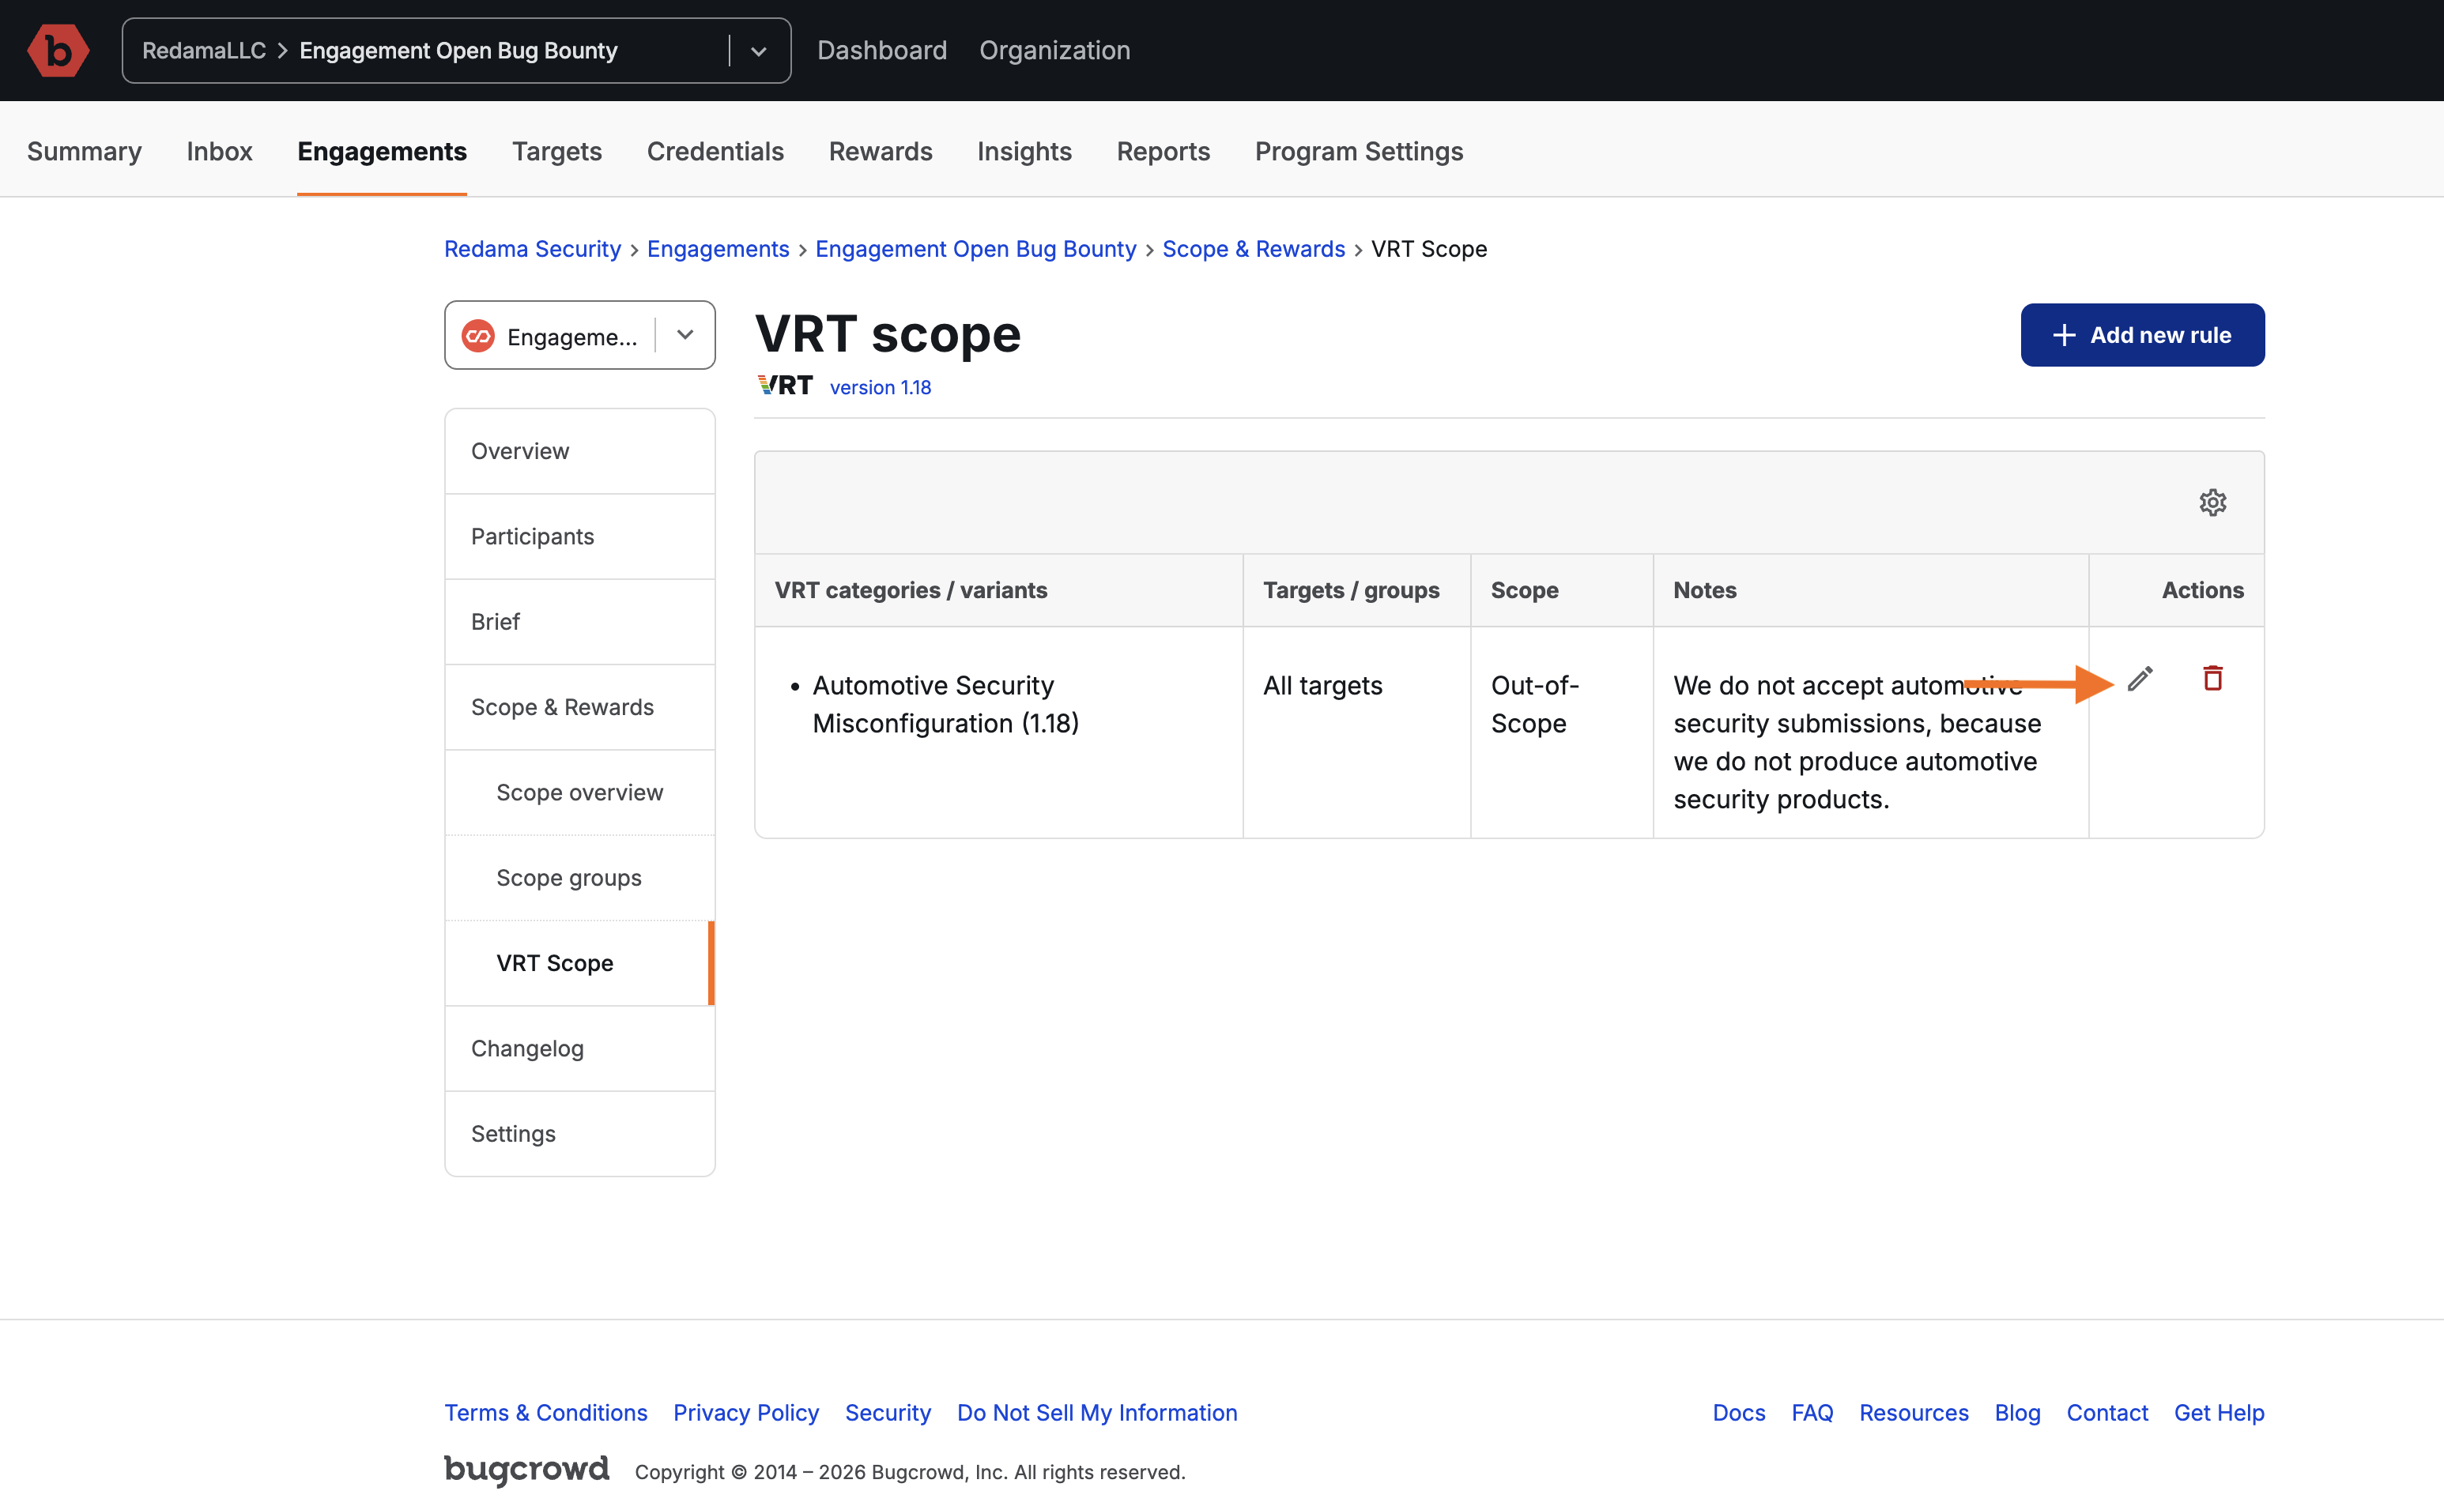Switch to the Summary tab

click(x=85, y=152)
